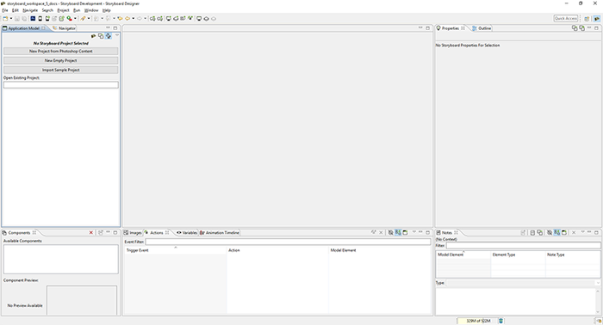Click the New wizard icon in main toolbar
The image size is (603, 325).
pyautogui.click(x=5, y=18)
